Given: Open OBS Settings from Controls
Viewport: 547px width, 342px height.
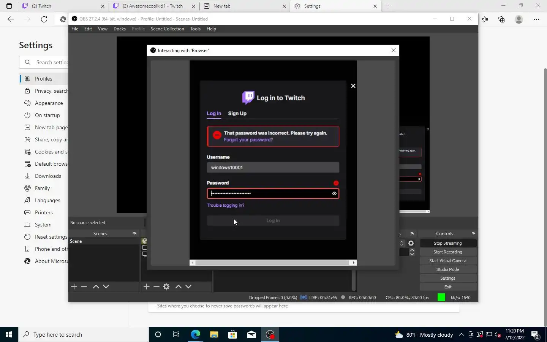Looking at the screenshot, I should 448,278.
